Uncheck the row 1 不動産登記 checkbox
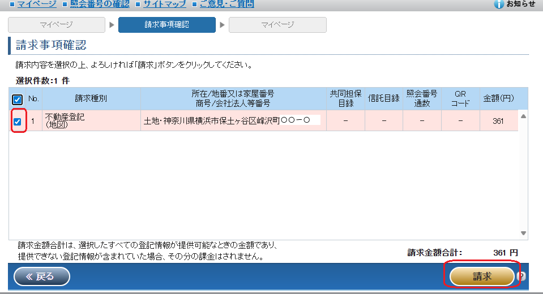This screenshot has height=294, width=543. coord(18,121)
